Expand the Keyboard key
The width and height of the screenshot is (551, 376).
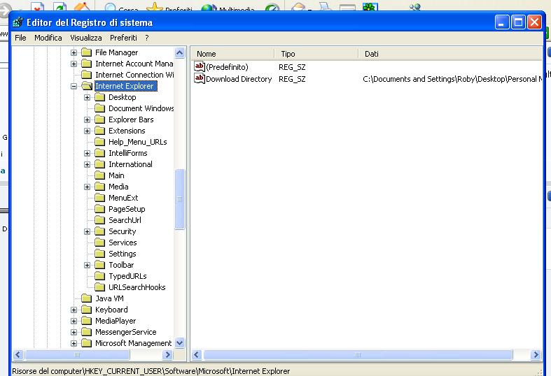click(x=74, y=310)
